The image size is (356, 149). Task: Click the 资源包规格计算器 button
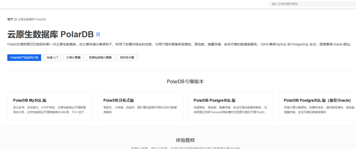(x=100, y=58)
